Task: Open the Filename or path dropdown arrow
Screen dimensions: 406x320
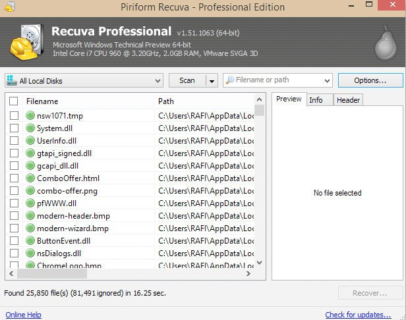Action: point(327,81)
